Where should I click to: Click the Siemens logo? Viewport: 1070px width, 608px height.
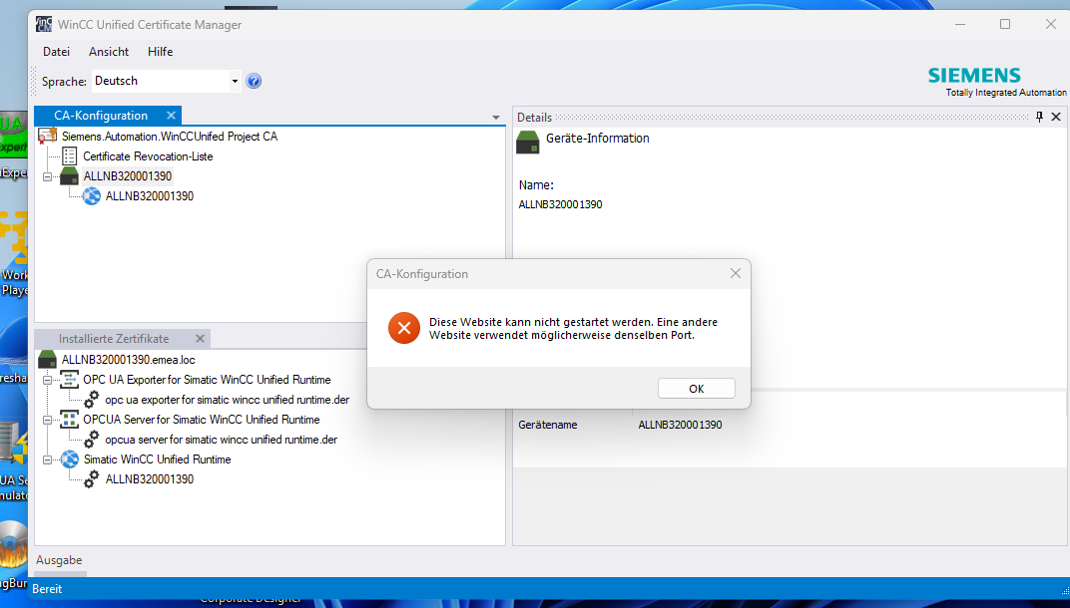pos(974,75)
